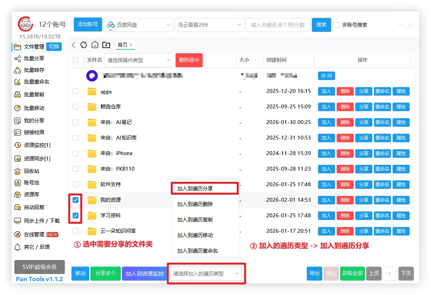Expand the 百度网盘 cloud drive dropdown
Image resolution: width=431 pixels, height=295 pixels.
(x=138, y=25)
